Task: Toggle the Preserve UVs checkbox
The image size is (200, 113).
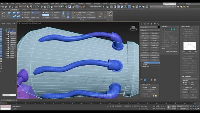Action: (184, 87)
